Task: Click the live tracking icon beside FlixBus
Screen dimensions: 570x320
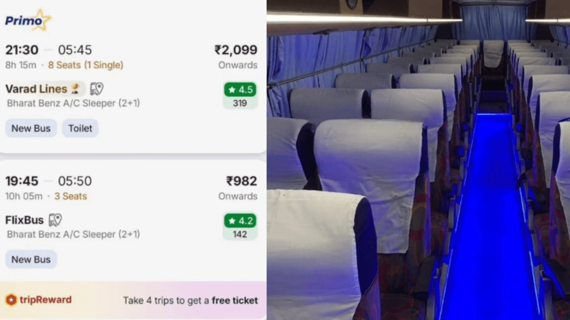Action: pos(55,220)
